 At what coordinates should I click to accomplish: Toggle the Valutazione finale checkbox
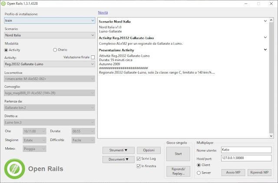click(93, 57)
